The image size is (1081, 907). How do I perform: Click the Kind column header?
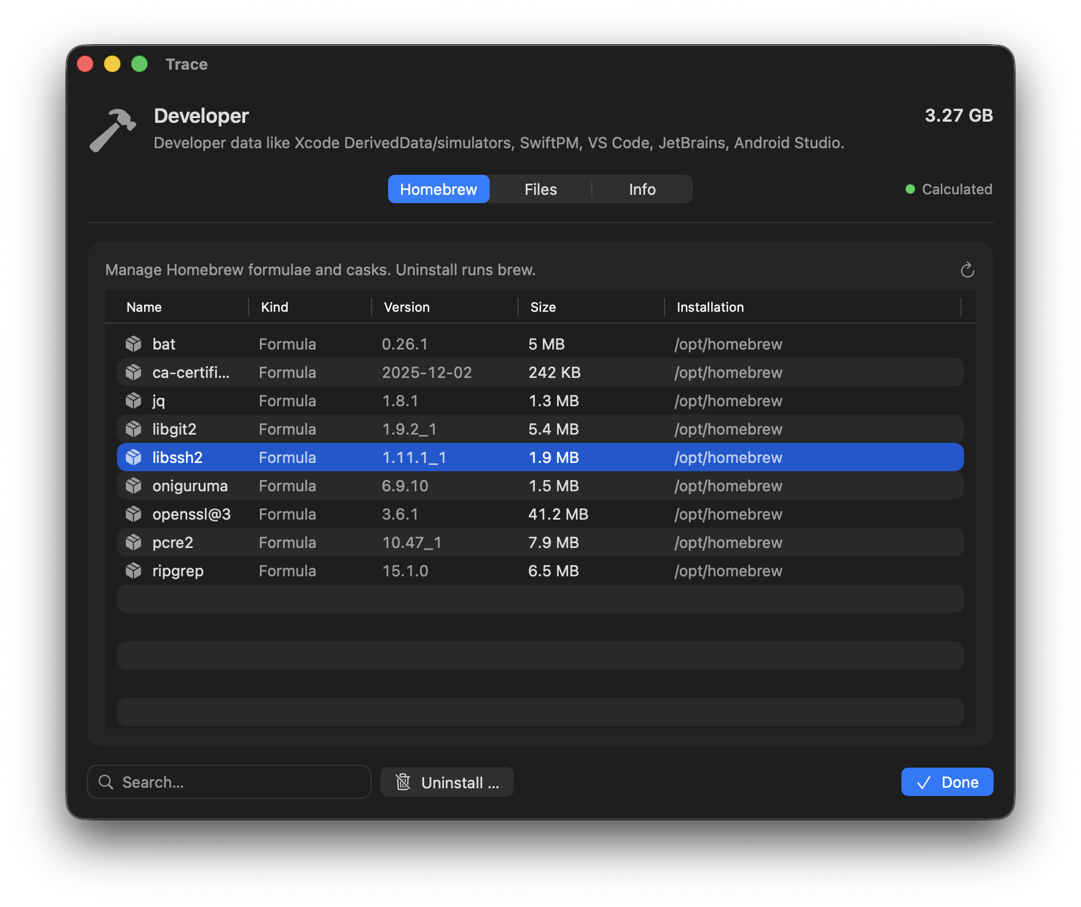click(275, 307)
